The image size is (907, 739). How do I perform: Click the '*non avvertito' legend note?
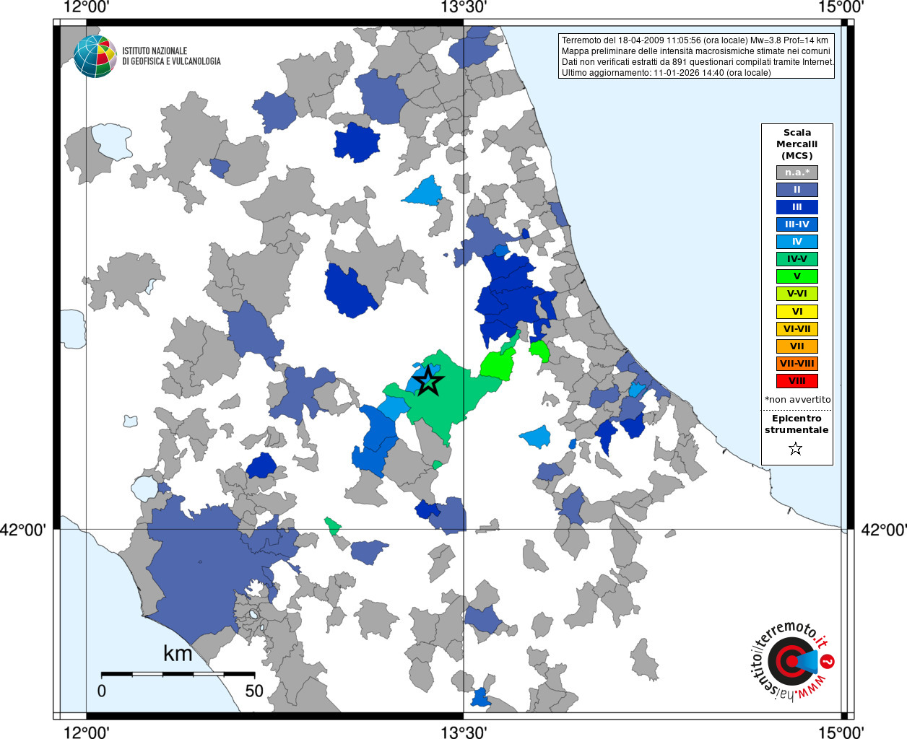coord(798,400)
